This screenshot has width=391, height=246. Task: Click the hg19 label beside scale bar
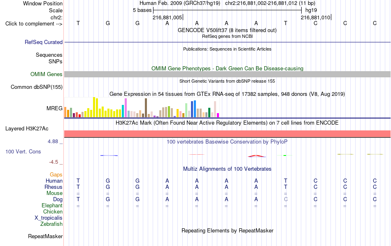coord(311,10)
